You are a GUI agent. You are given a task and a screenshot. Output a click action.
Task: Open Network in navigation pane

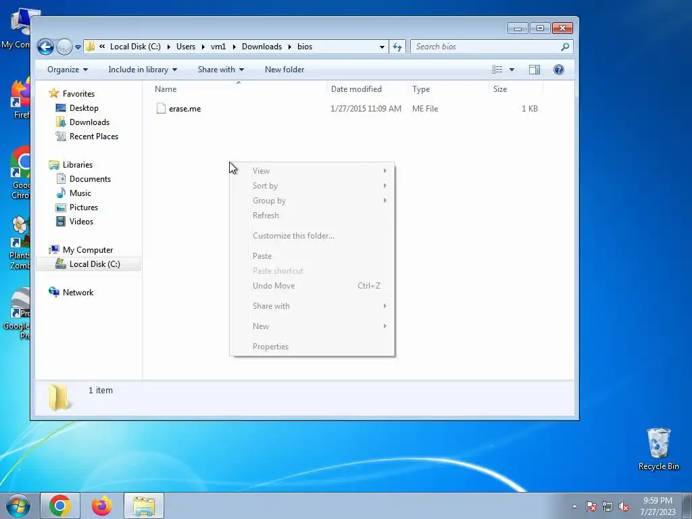tap(78, 292)
